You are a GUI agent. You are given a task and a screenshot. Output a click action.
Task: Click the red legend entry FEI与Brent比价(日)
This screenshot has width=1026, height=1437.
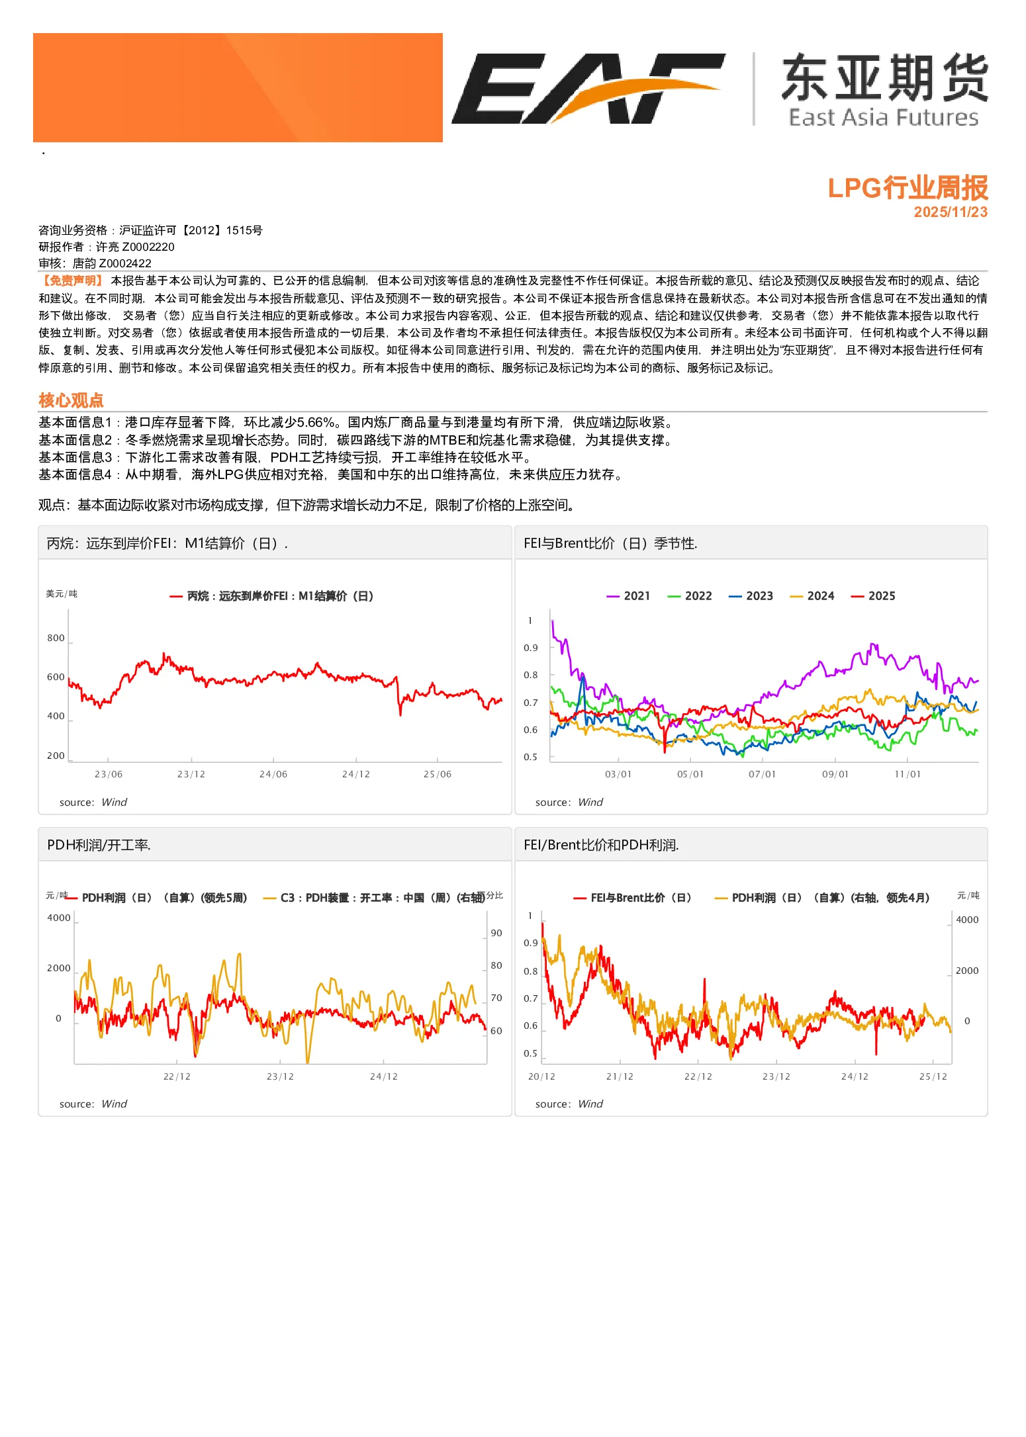tap(633, 898)
